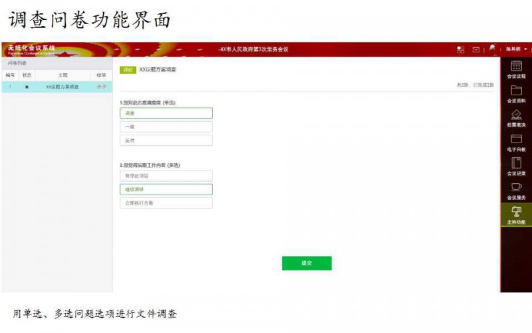Open the 会议记录 notebook sidebar icon

[x=516, y=167]
